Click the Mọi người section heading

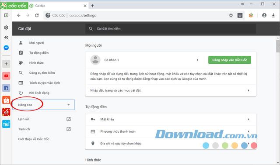(93, 45)
